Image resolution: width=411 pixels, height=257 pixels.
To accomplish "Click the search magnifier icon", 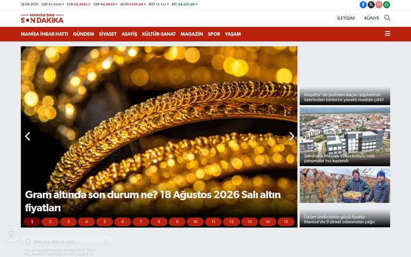I will click(387, 18).
